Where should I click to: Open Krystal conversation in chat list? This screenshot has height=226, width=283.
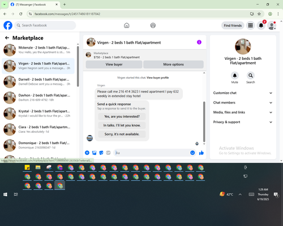[38, 114]
